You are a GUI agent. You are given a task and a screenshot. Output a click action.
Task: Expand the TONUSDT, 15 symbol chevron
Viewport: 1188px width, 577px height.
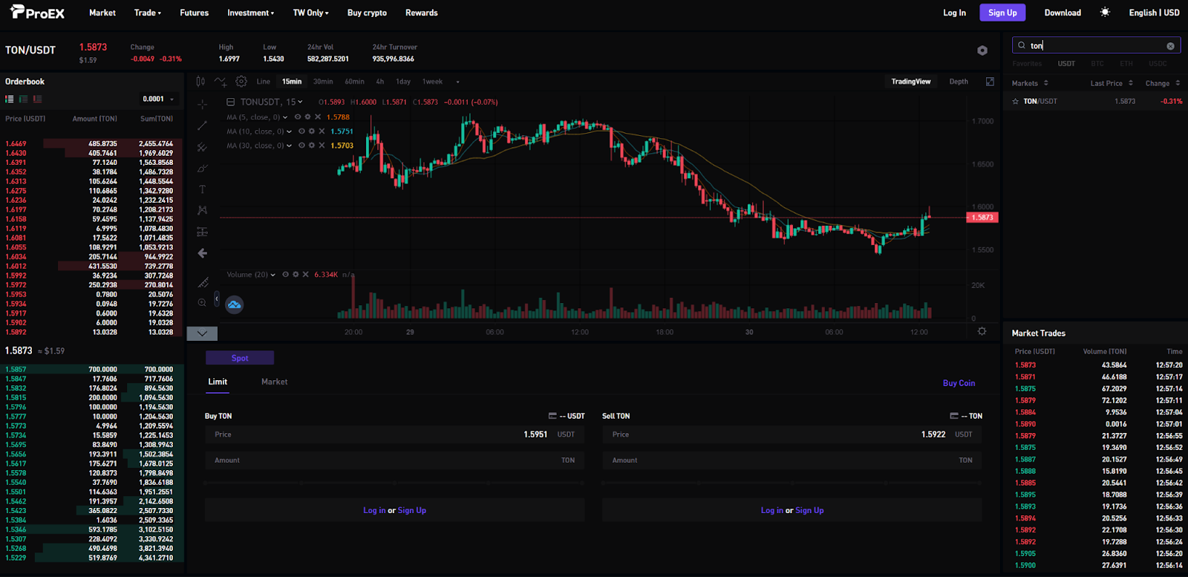[300, 102]
